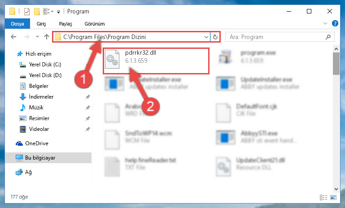Click the vertical scrollbar down arrow

point(336,189)
